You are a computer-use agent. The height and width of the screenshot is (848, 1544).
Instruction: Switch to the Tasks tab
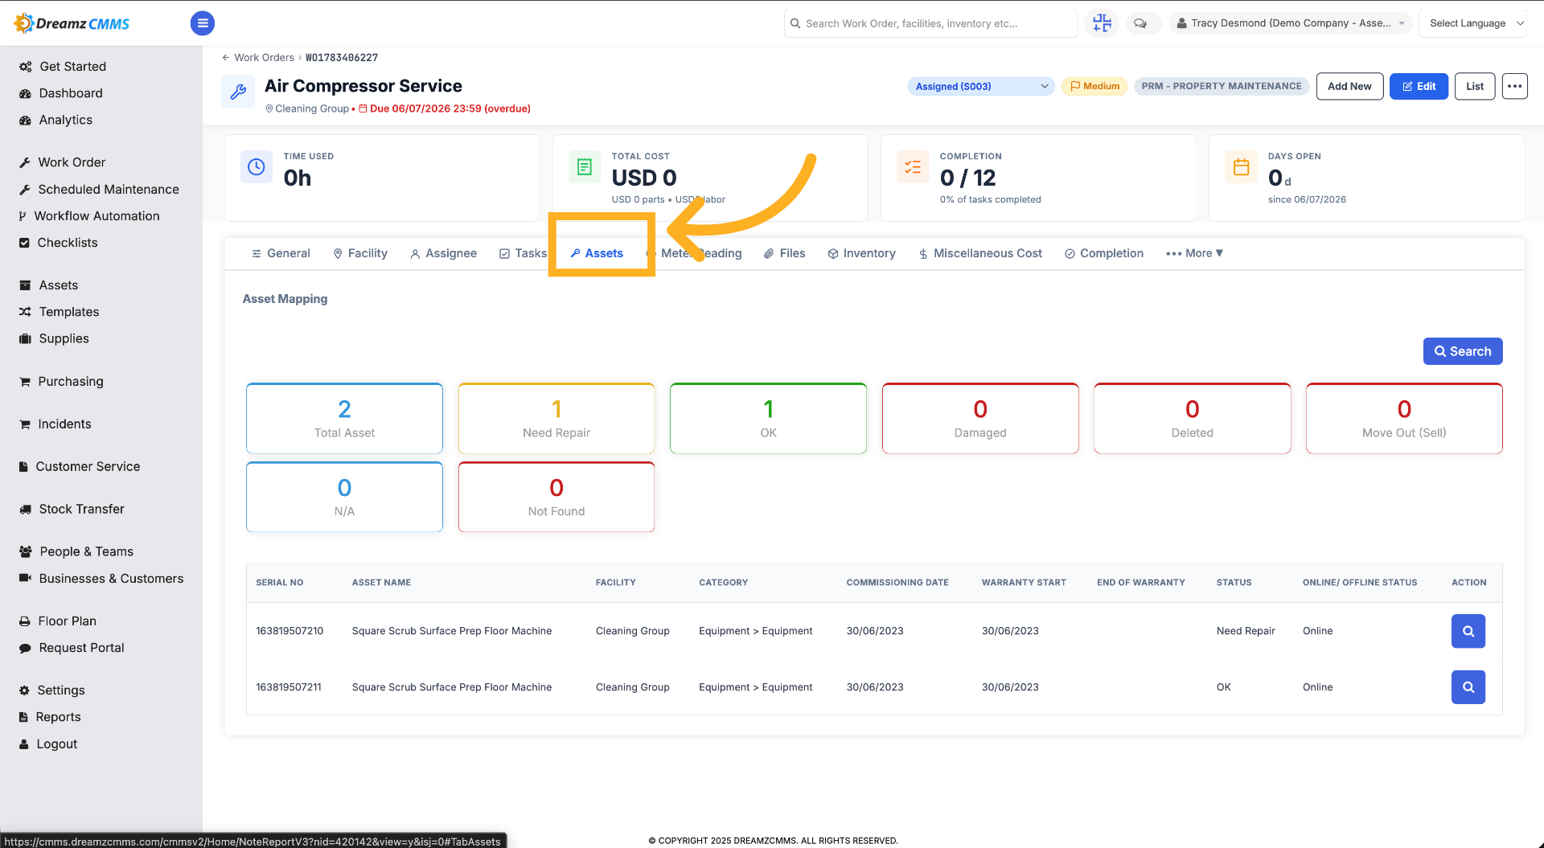(x=523, y=253)
